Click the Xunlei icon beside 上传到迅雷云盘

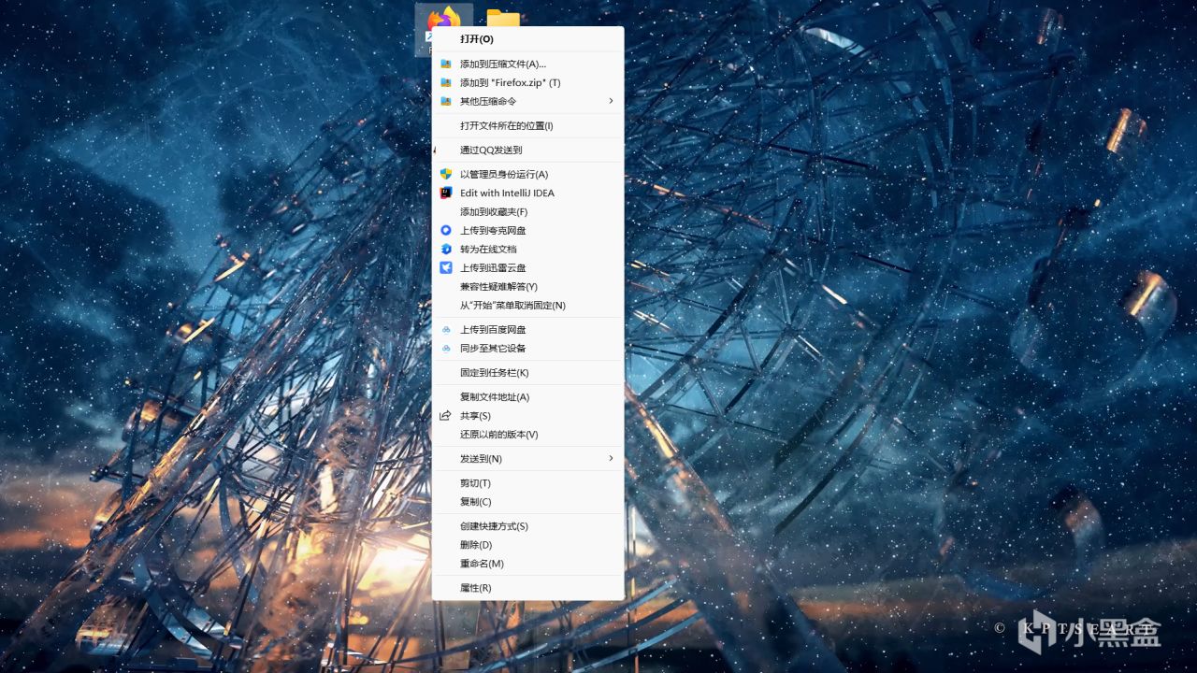446,268
